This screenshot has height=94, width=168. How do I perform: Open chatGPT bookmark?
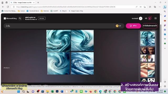[54, 11]
